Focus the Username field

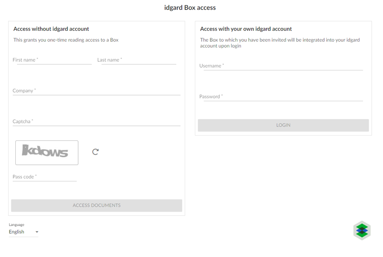[281, 66]
